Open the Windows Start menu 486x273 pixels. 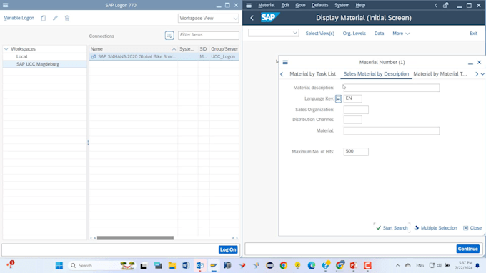pos(59,266)
